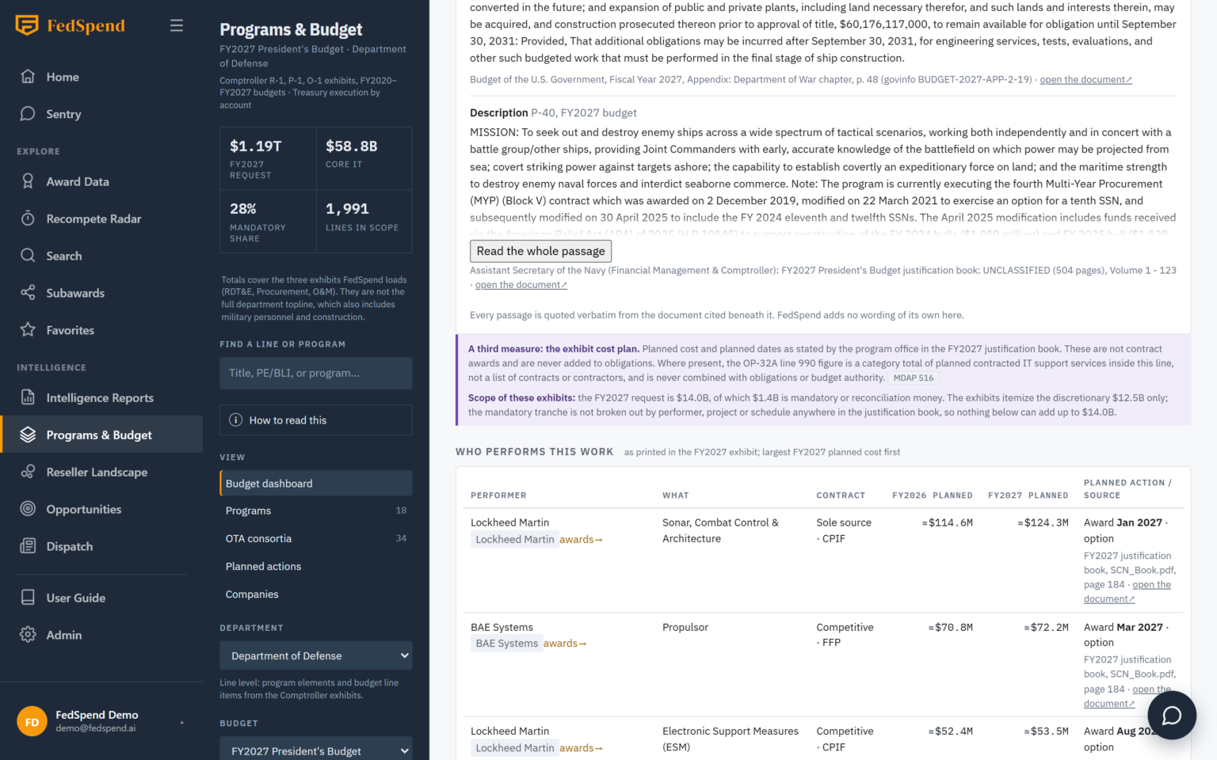
Task: Switch to the Planned actions view
Action: (x=316, y=566)
